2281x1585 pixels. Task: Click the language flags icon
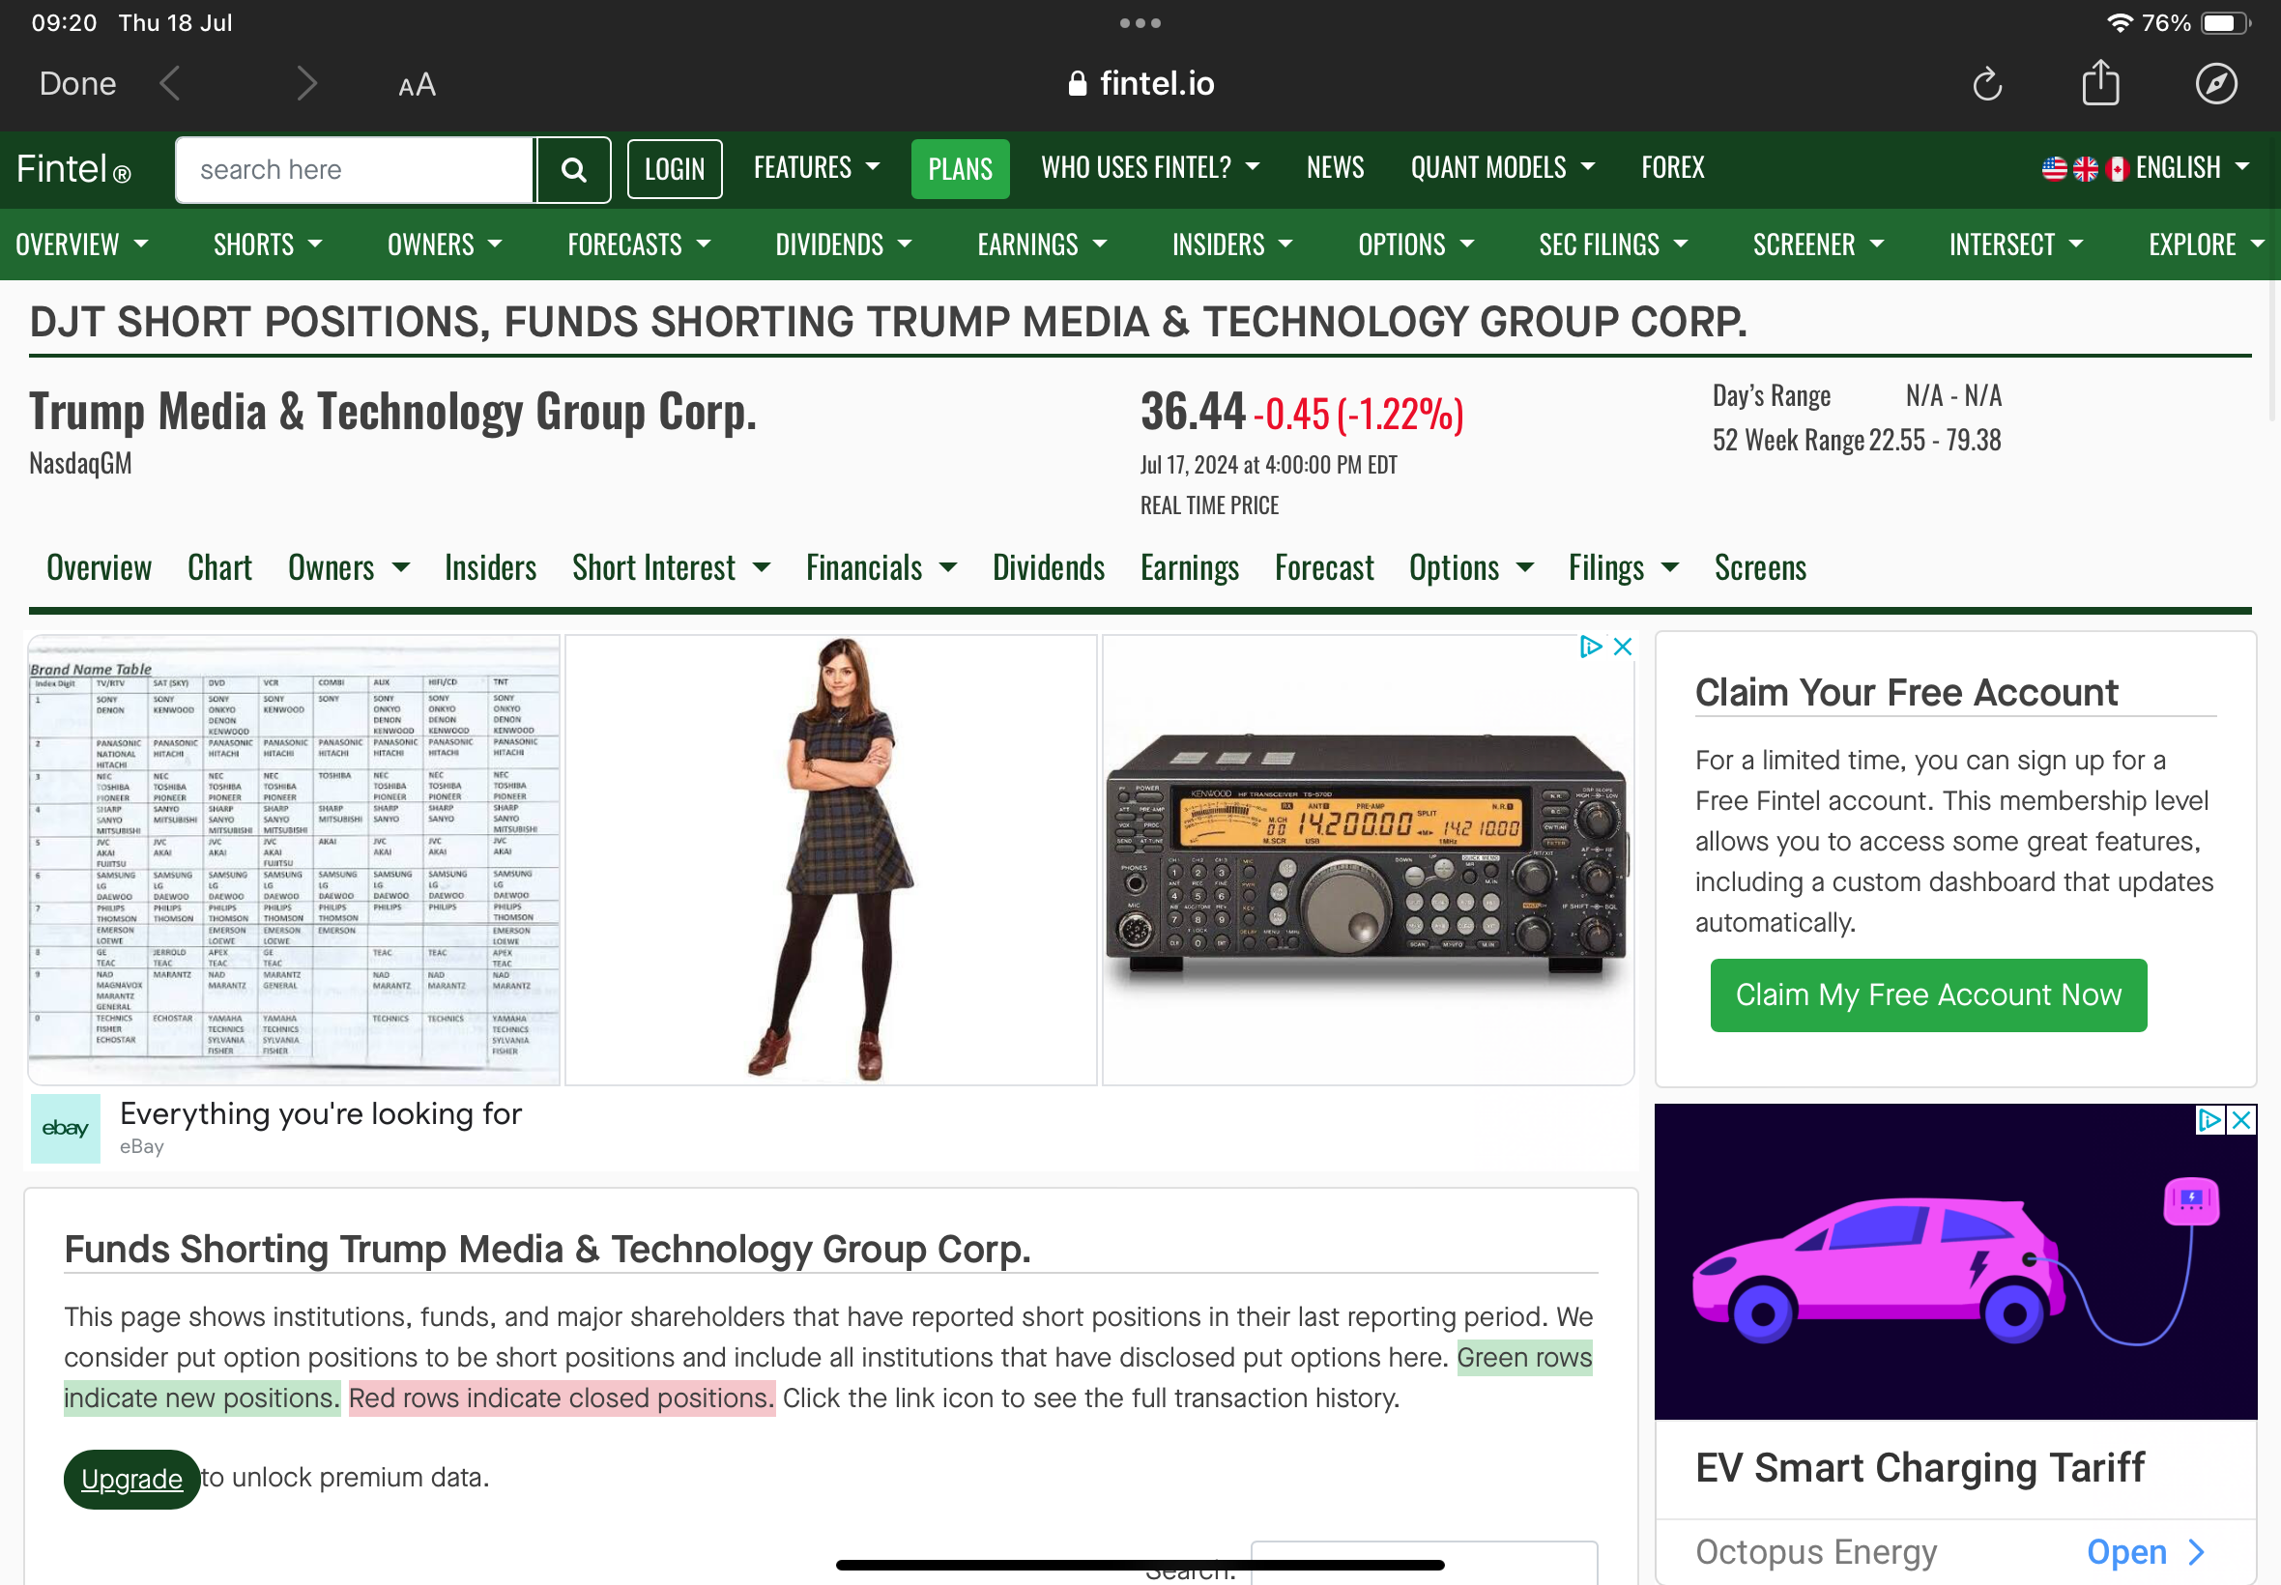point(2086,169)
